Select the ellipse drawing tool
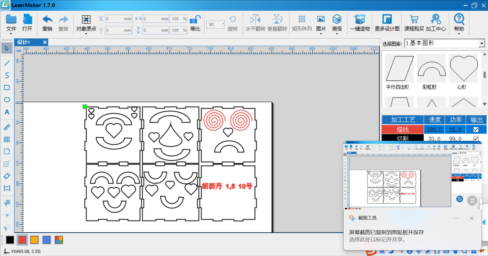The width and height of the screenshot is (488, 256). click(x=7, y=100)
